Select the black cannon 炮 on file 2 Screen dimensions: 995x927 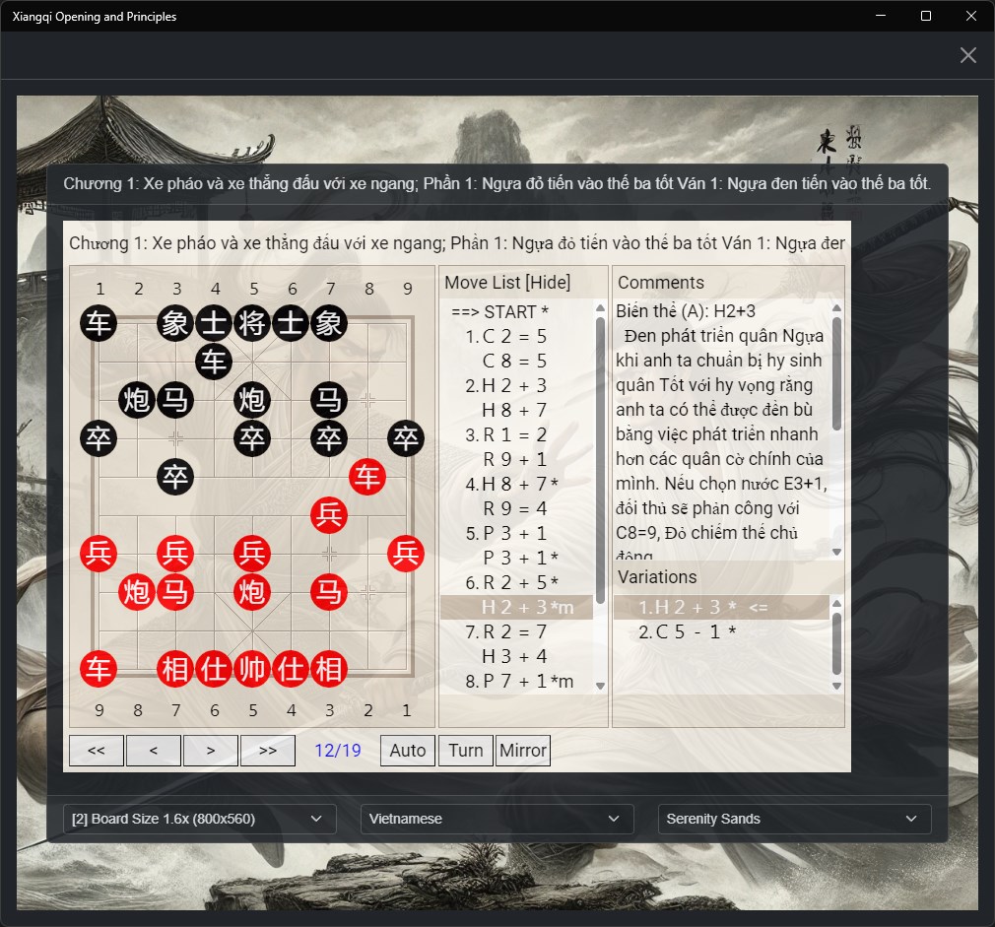(x=136, y=400)
